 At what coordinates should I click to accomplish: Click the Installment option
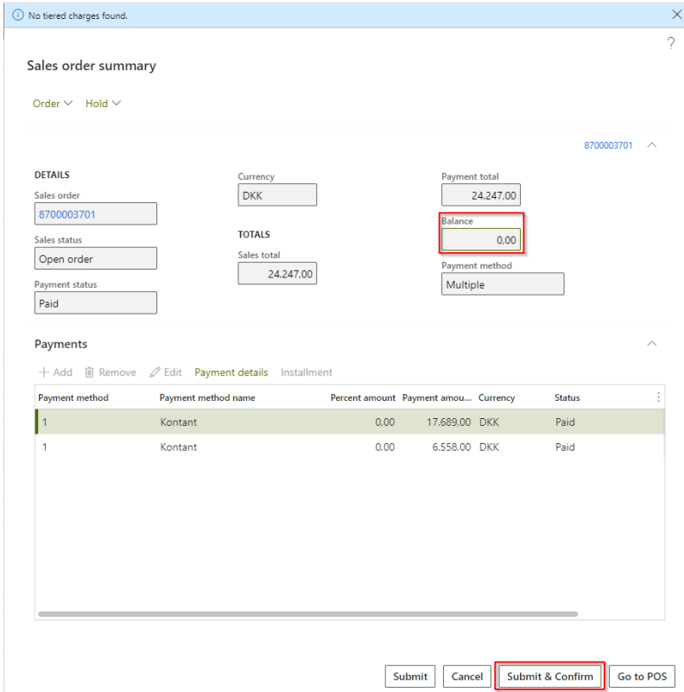pyautogui.click(x=306, y=372)
